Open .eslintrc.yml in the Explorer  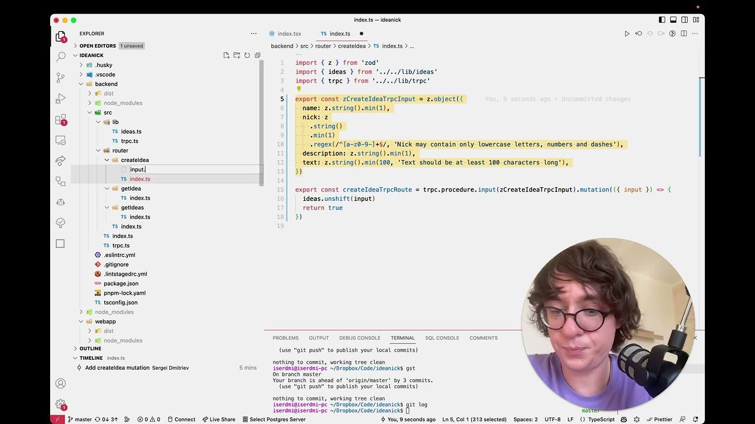(x=119, y=255)
